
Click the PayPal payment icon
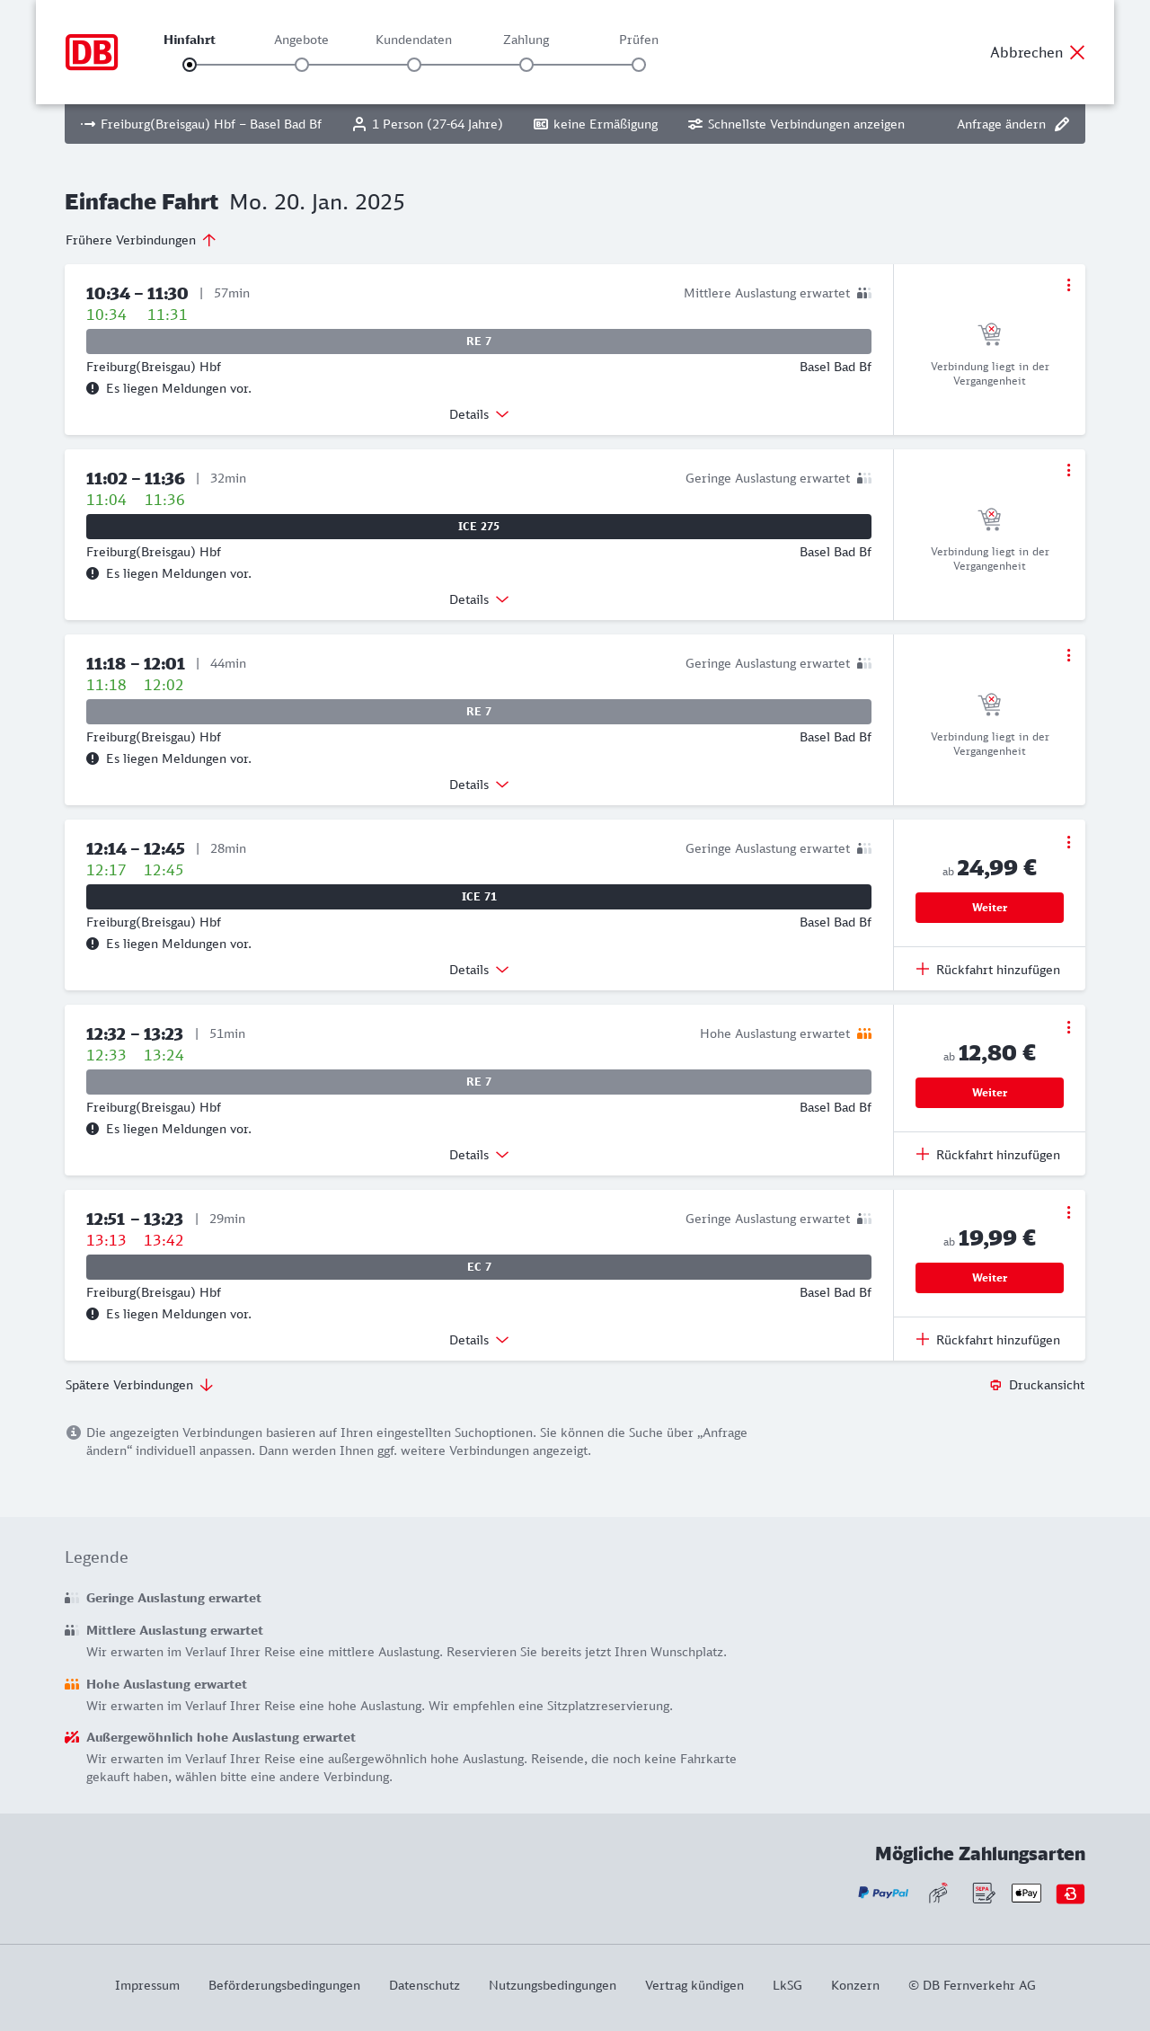click(883, 1894)
